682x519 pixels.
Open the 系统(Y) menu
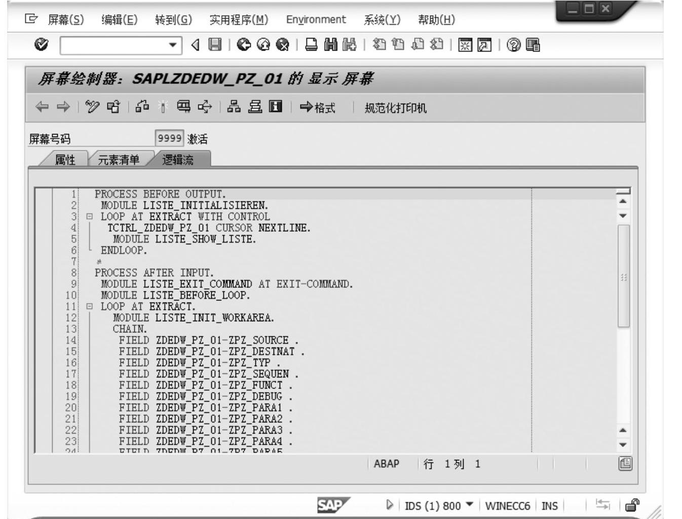tap(382, 20)
